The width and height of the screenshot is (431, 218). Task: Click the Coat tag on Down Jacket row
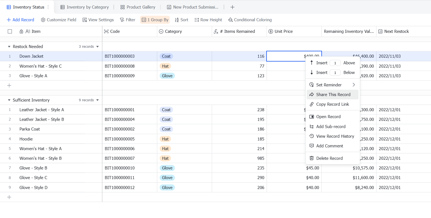(166, 56)
